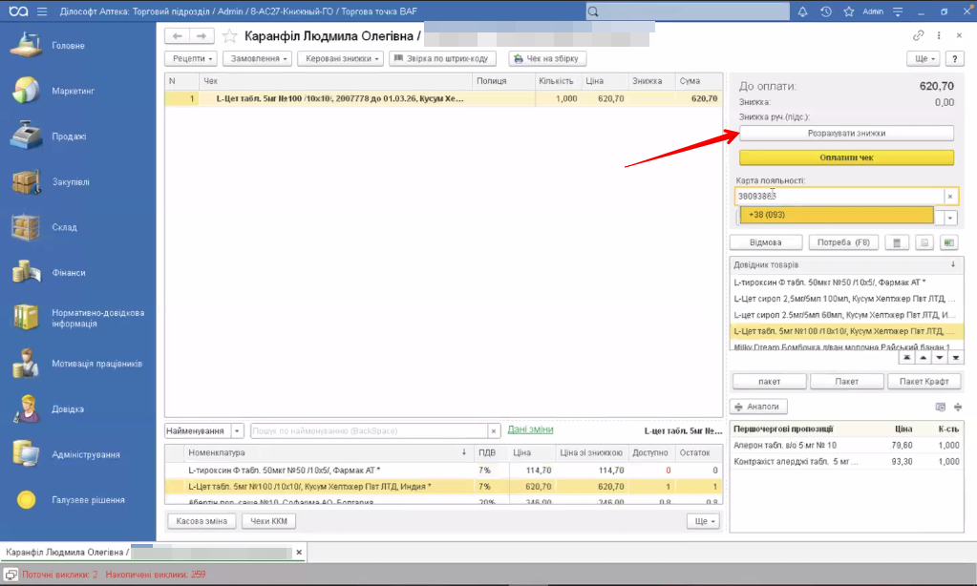Expand the Керовані знижки dropdown
The width and height of the screenshot is (977, 586).
click(341, 58)
